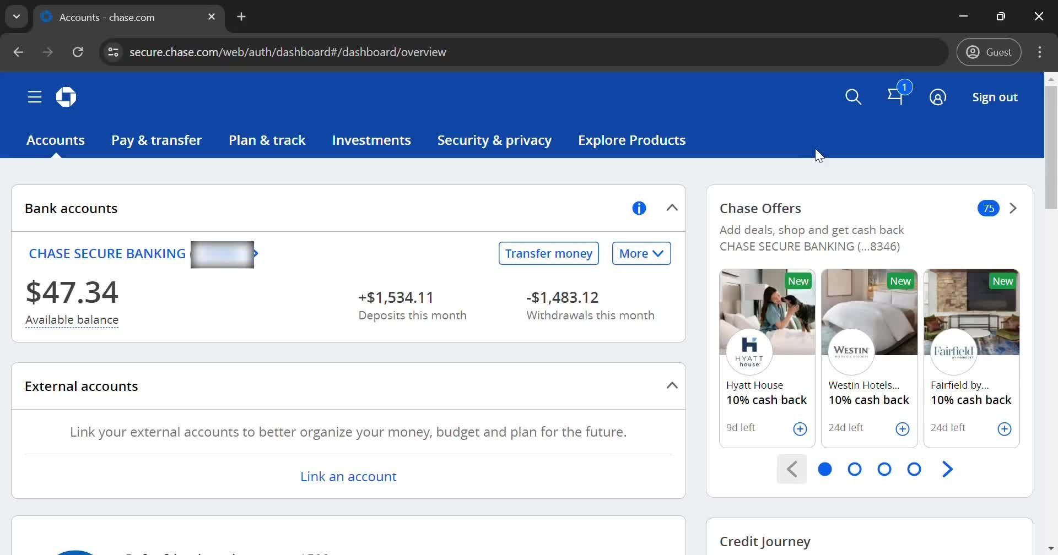
Task: Click the Bank accounts info icon
Action: [639, 208]
